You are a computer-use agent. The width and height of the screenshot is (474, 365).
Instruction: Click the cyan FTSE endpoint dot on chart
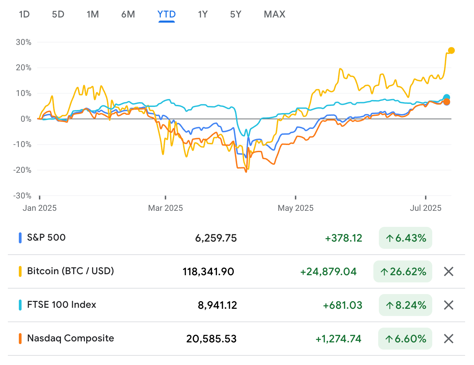pyautogui.click(x=447, y=97)
